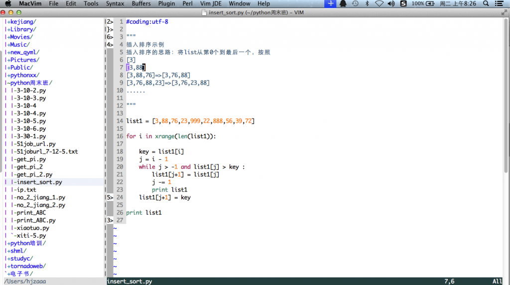
Task: Open the Plugin menu
Action: tap(166, 3)
